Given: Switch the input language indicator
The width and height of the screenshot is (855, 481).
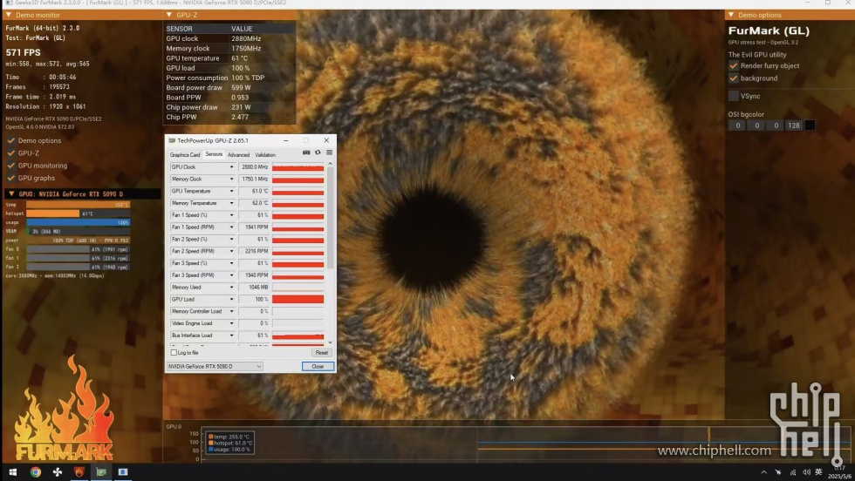Looking at the screenshot, I should pos(818,472).
